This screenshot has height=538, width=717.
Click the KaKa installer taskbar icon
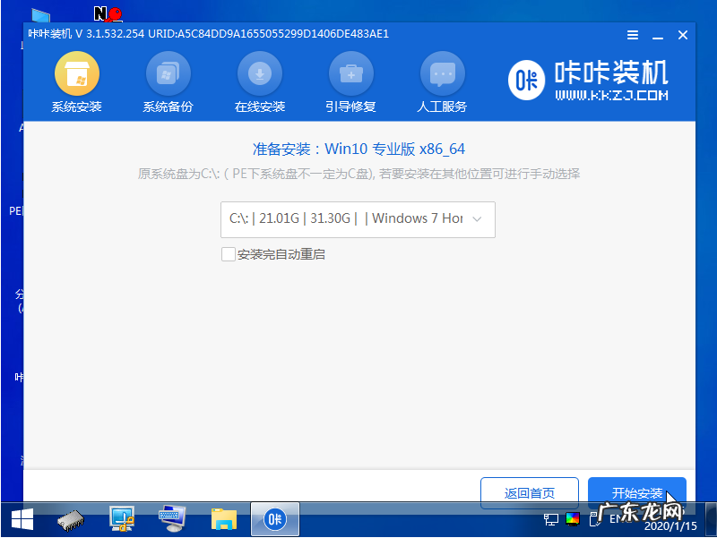[274, 519]
